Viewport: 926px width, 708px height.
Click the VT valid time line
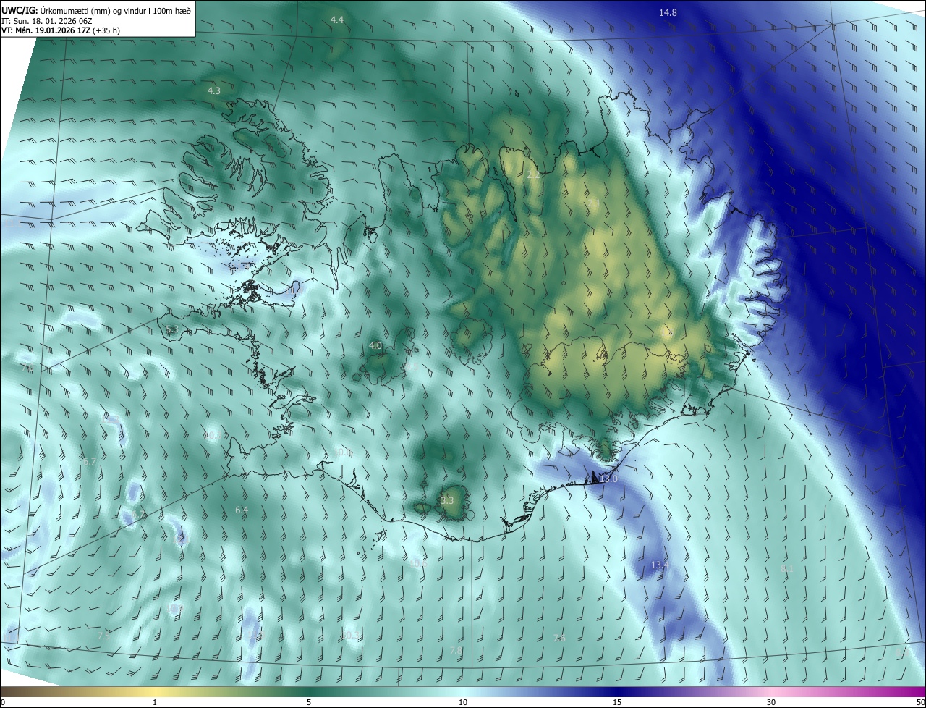[x=59, y=31]
